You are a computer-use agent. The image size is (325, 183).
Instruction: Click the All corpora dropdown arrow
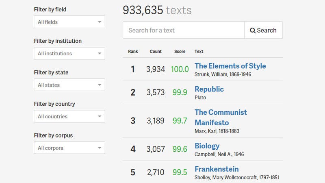coord(100,148)
